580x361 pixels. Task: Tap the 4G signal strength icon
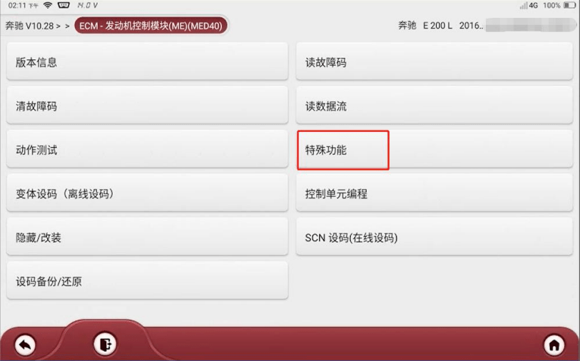pos(529,5)
